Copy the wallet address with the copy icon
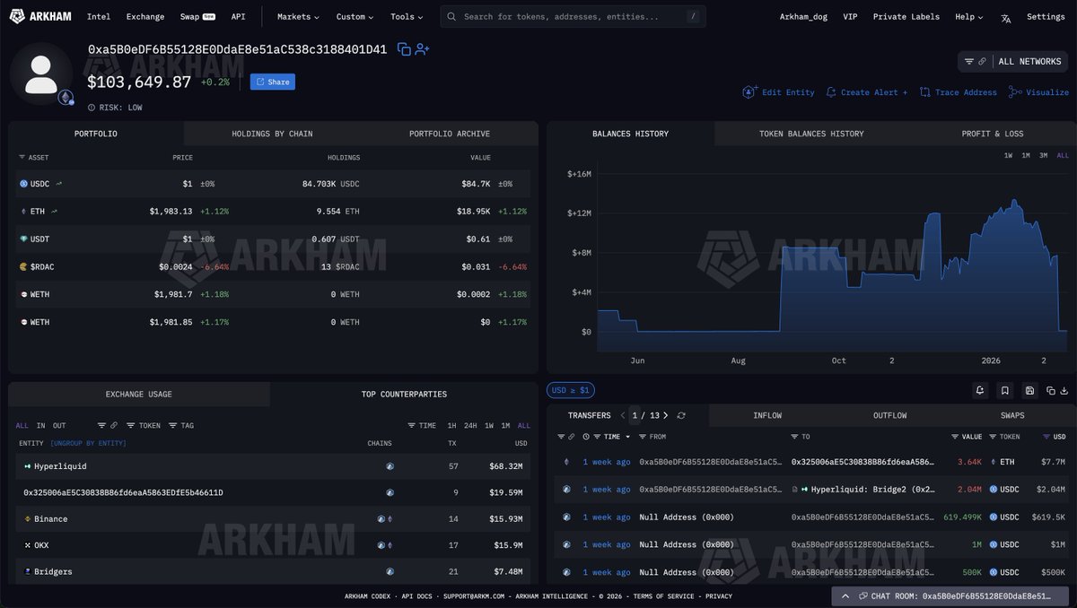The height and width of the screenshot is (608, 1077). point(404,49)
